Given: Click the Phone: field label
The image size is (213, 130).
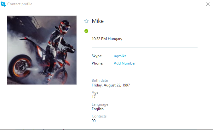Looking at the screenshot, I should click(97, 63).
